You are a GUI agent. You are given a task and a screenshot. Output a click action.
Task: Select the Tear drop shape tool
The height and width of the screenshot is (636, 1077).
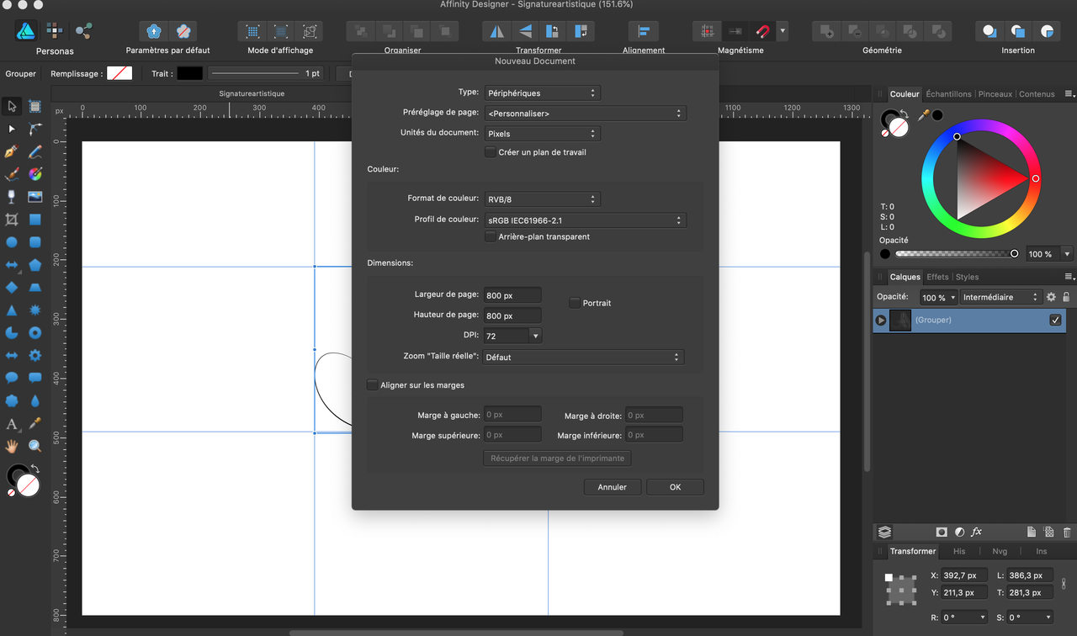pos(35,400)
